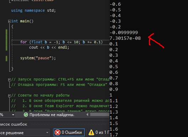This screenshot has height=137, width=188.
Task: Open the 'Все решение' scope dropdown
Action: [x=25, y=133]
